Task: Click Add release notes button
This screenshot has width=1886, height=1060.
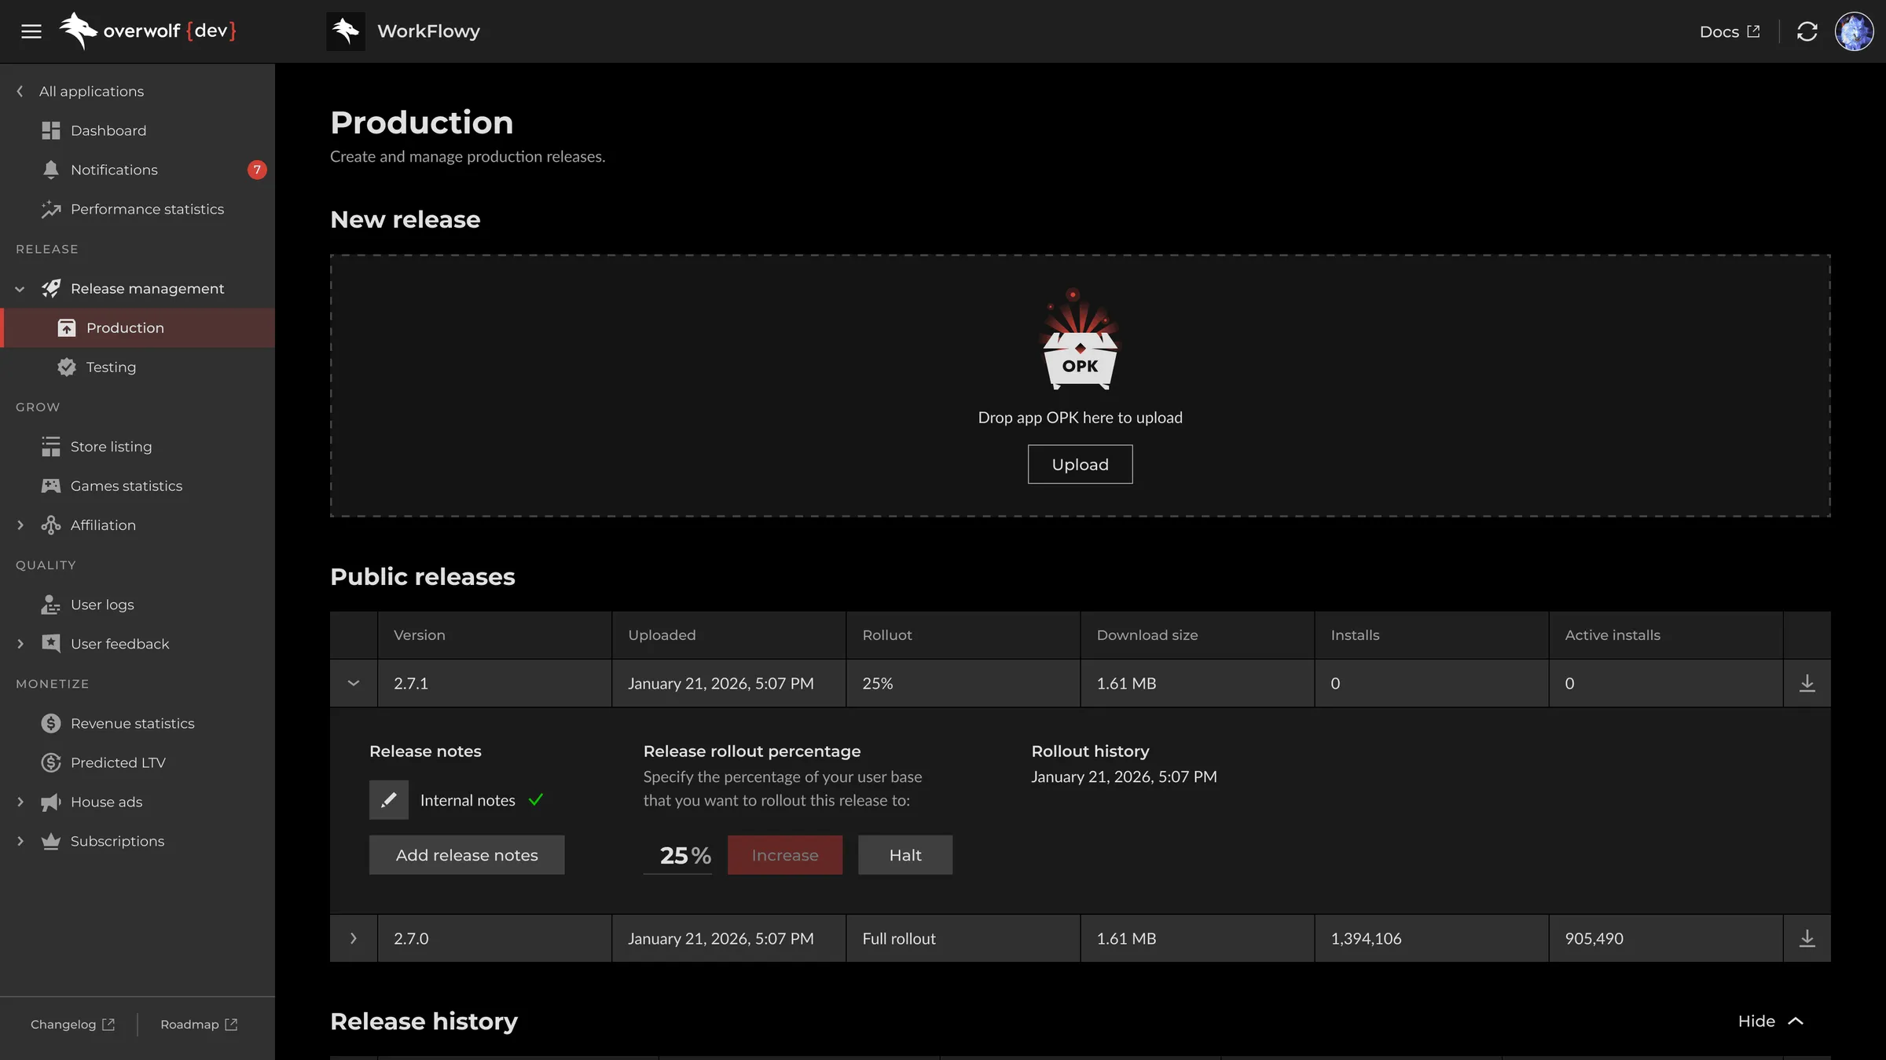Action: [x=467, y=855]
